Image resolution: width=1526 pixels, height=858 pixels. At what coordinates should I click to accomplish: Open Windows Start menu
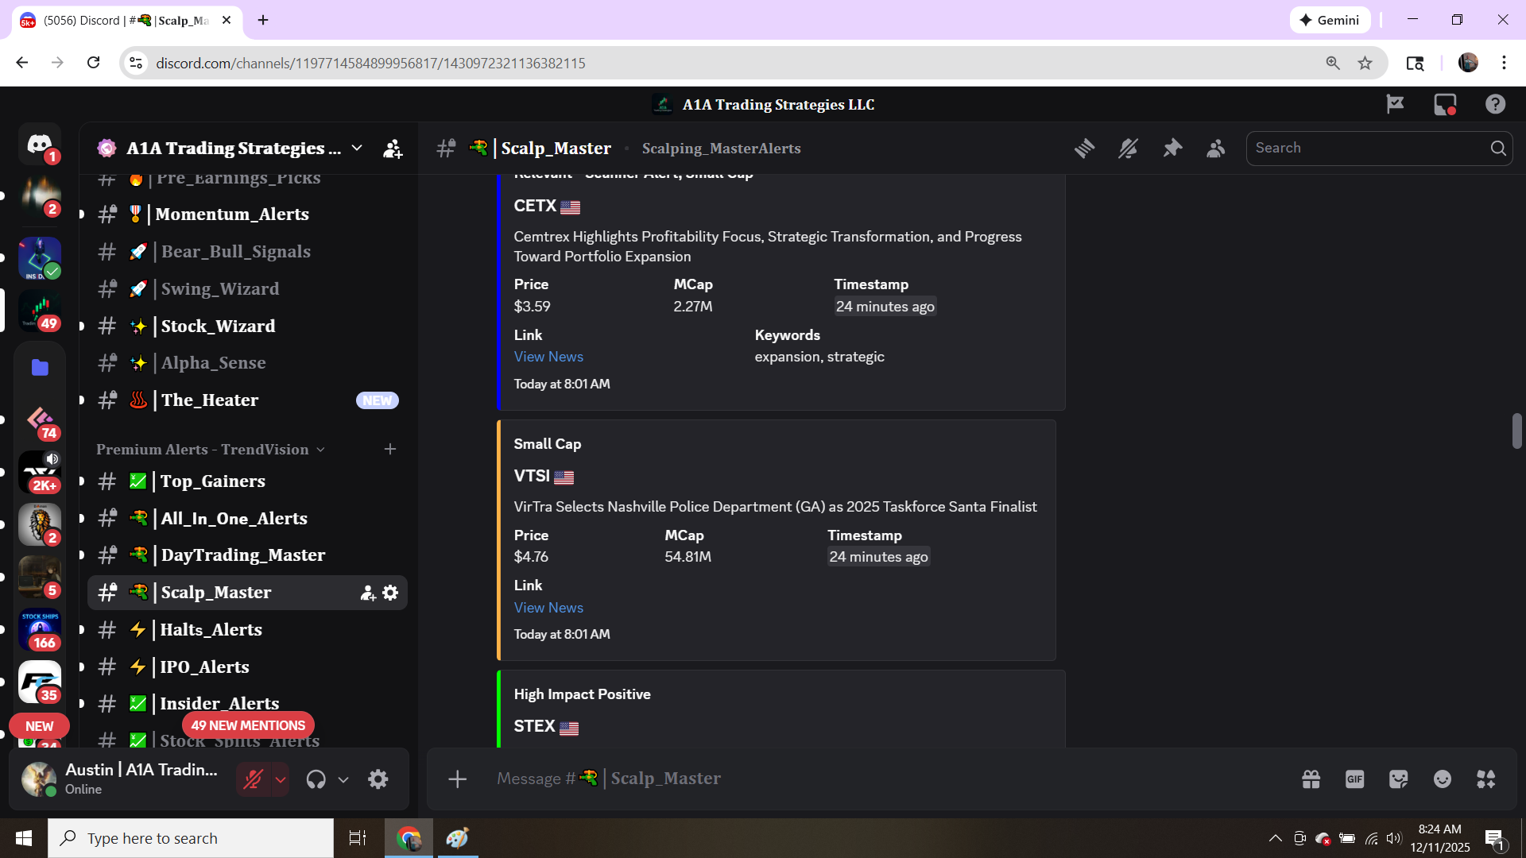24,838
